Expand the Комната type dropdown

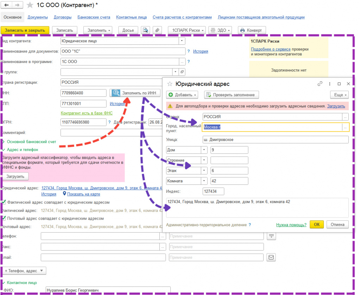point(204,181)
